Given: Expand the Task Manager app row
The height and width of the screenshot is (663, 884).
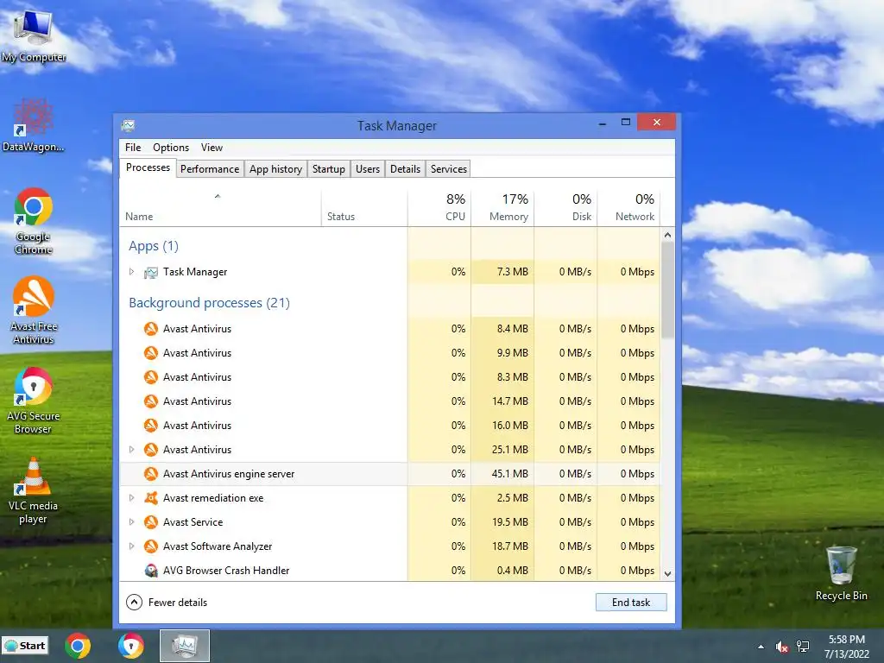Looking at the screenshot, I should pos(132,272).
